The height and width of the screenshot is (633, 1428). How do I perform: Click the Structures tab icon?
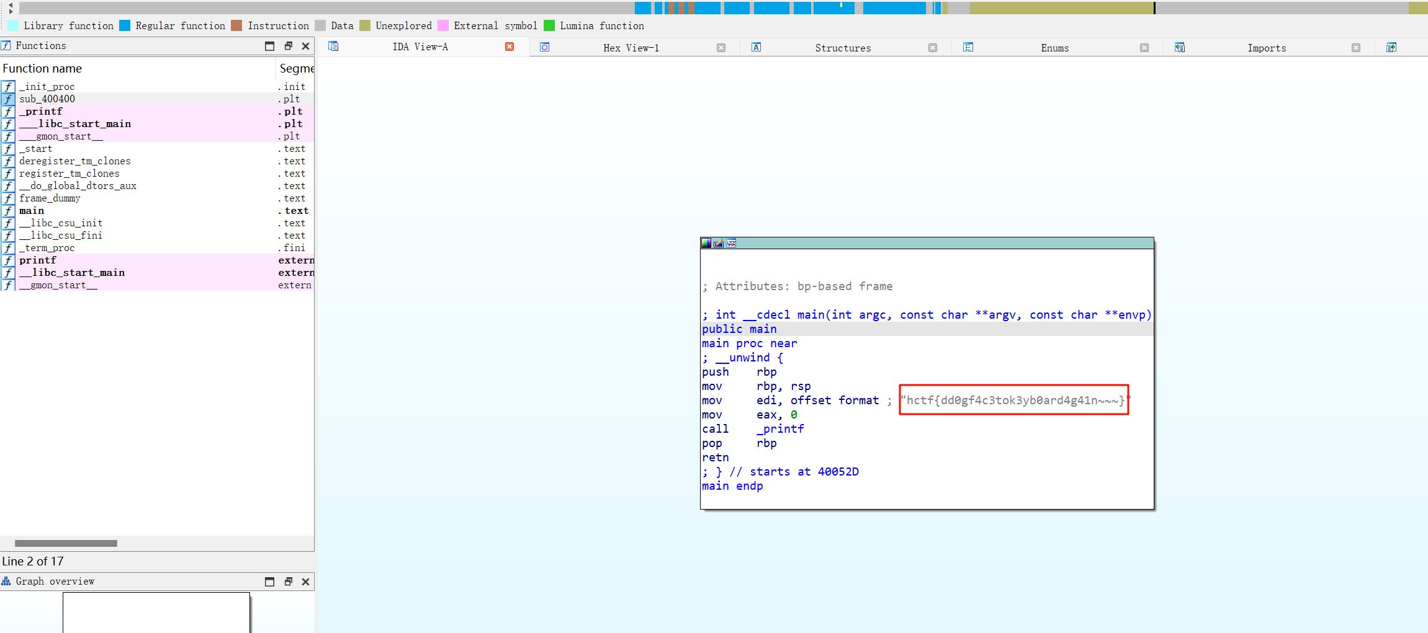(x=757, y=46)
